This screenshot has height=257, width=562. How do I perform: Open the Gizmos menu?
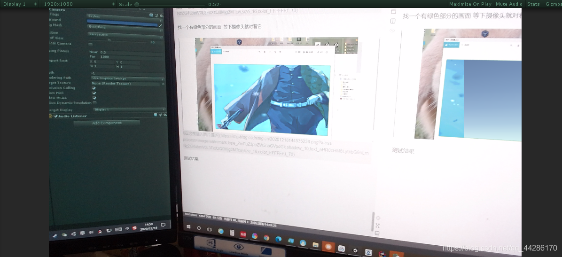pos(554,4)
